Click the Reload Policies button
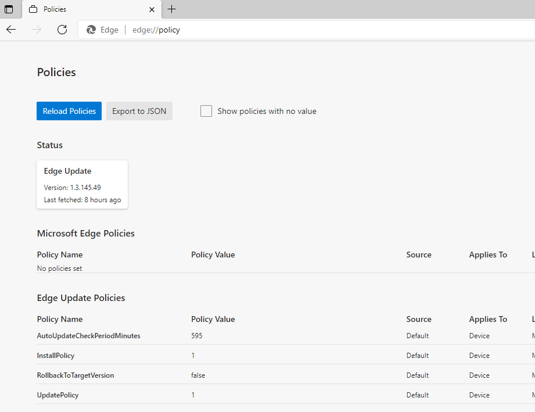This screenshot has height=412, width=535. [x=69, y=111]
